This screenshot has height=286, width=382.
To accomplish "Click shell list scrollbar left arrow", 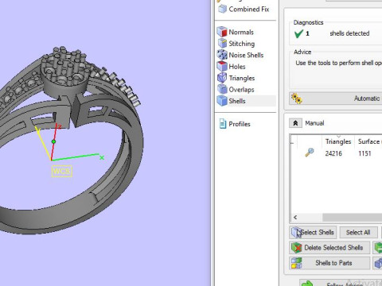I will (295, 218).
